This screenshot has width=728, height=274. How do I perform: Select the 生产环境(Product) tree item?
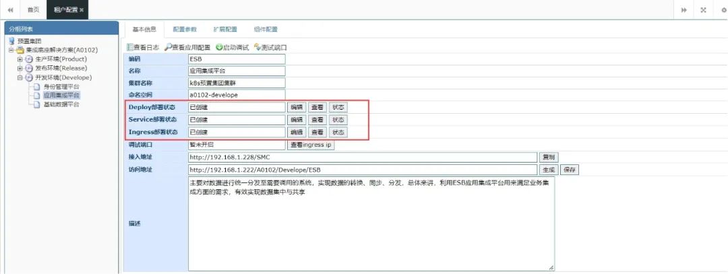pyautogui.click(x=61, y=59)
